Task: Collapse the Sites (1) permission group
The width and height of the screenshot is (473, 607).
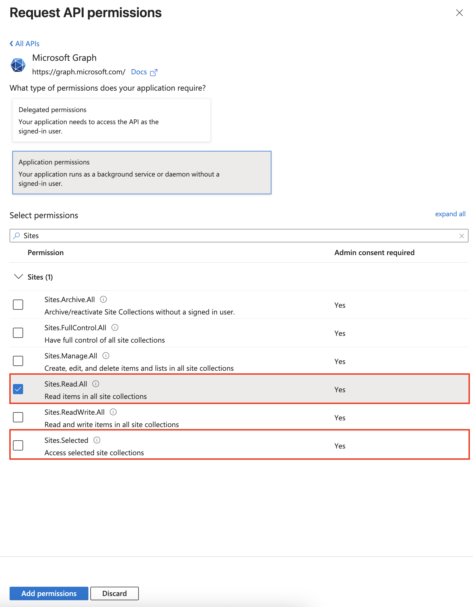Action: coord(18,277)
